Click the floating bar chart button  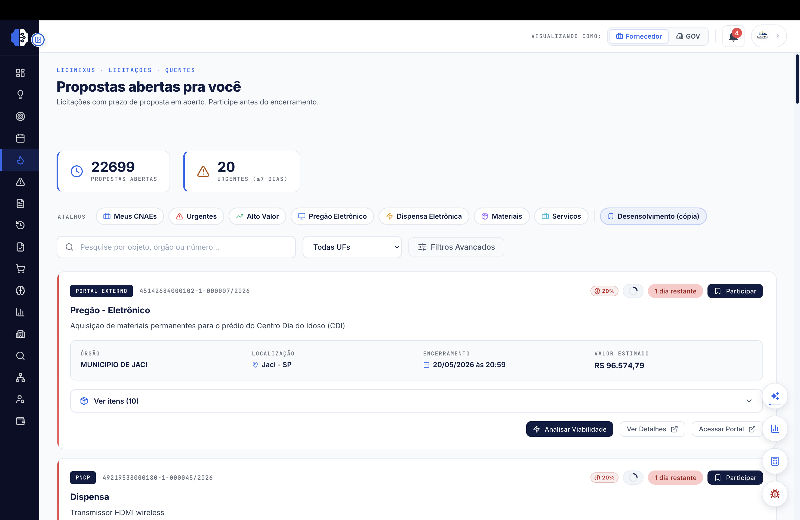775,429
